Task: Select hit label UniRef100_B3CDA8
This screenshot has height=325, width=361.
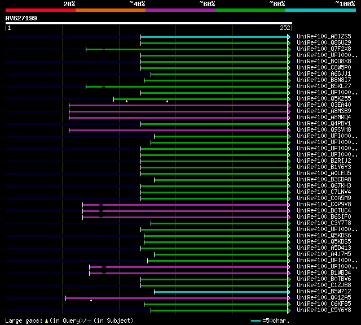Action: point(324,179)
